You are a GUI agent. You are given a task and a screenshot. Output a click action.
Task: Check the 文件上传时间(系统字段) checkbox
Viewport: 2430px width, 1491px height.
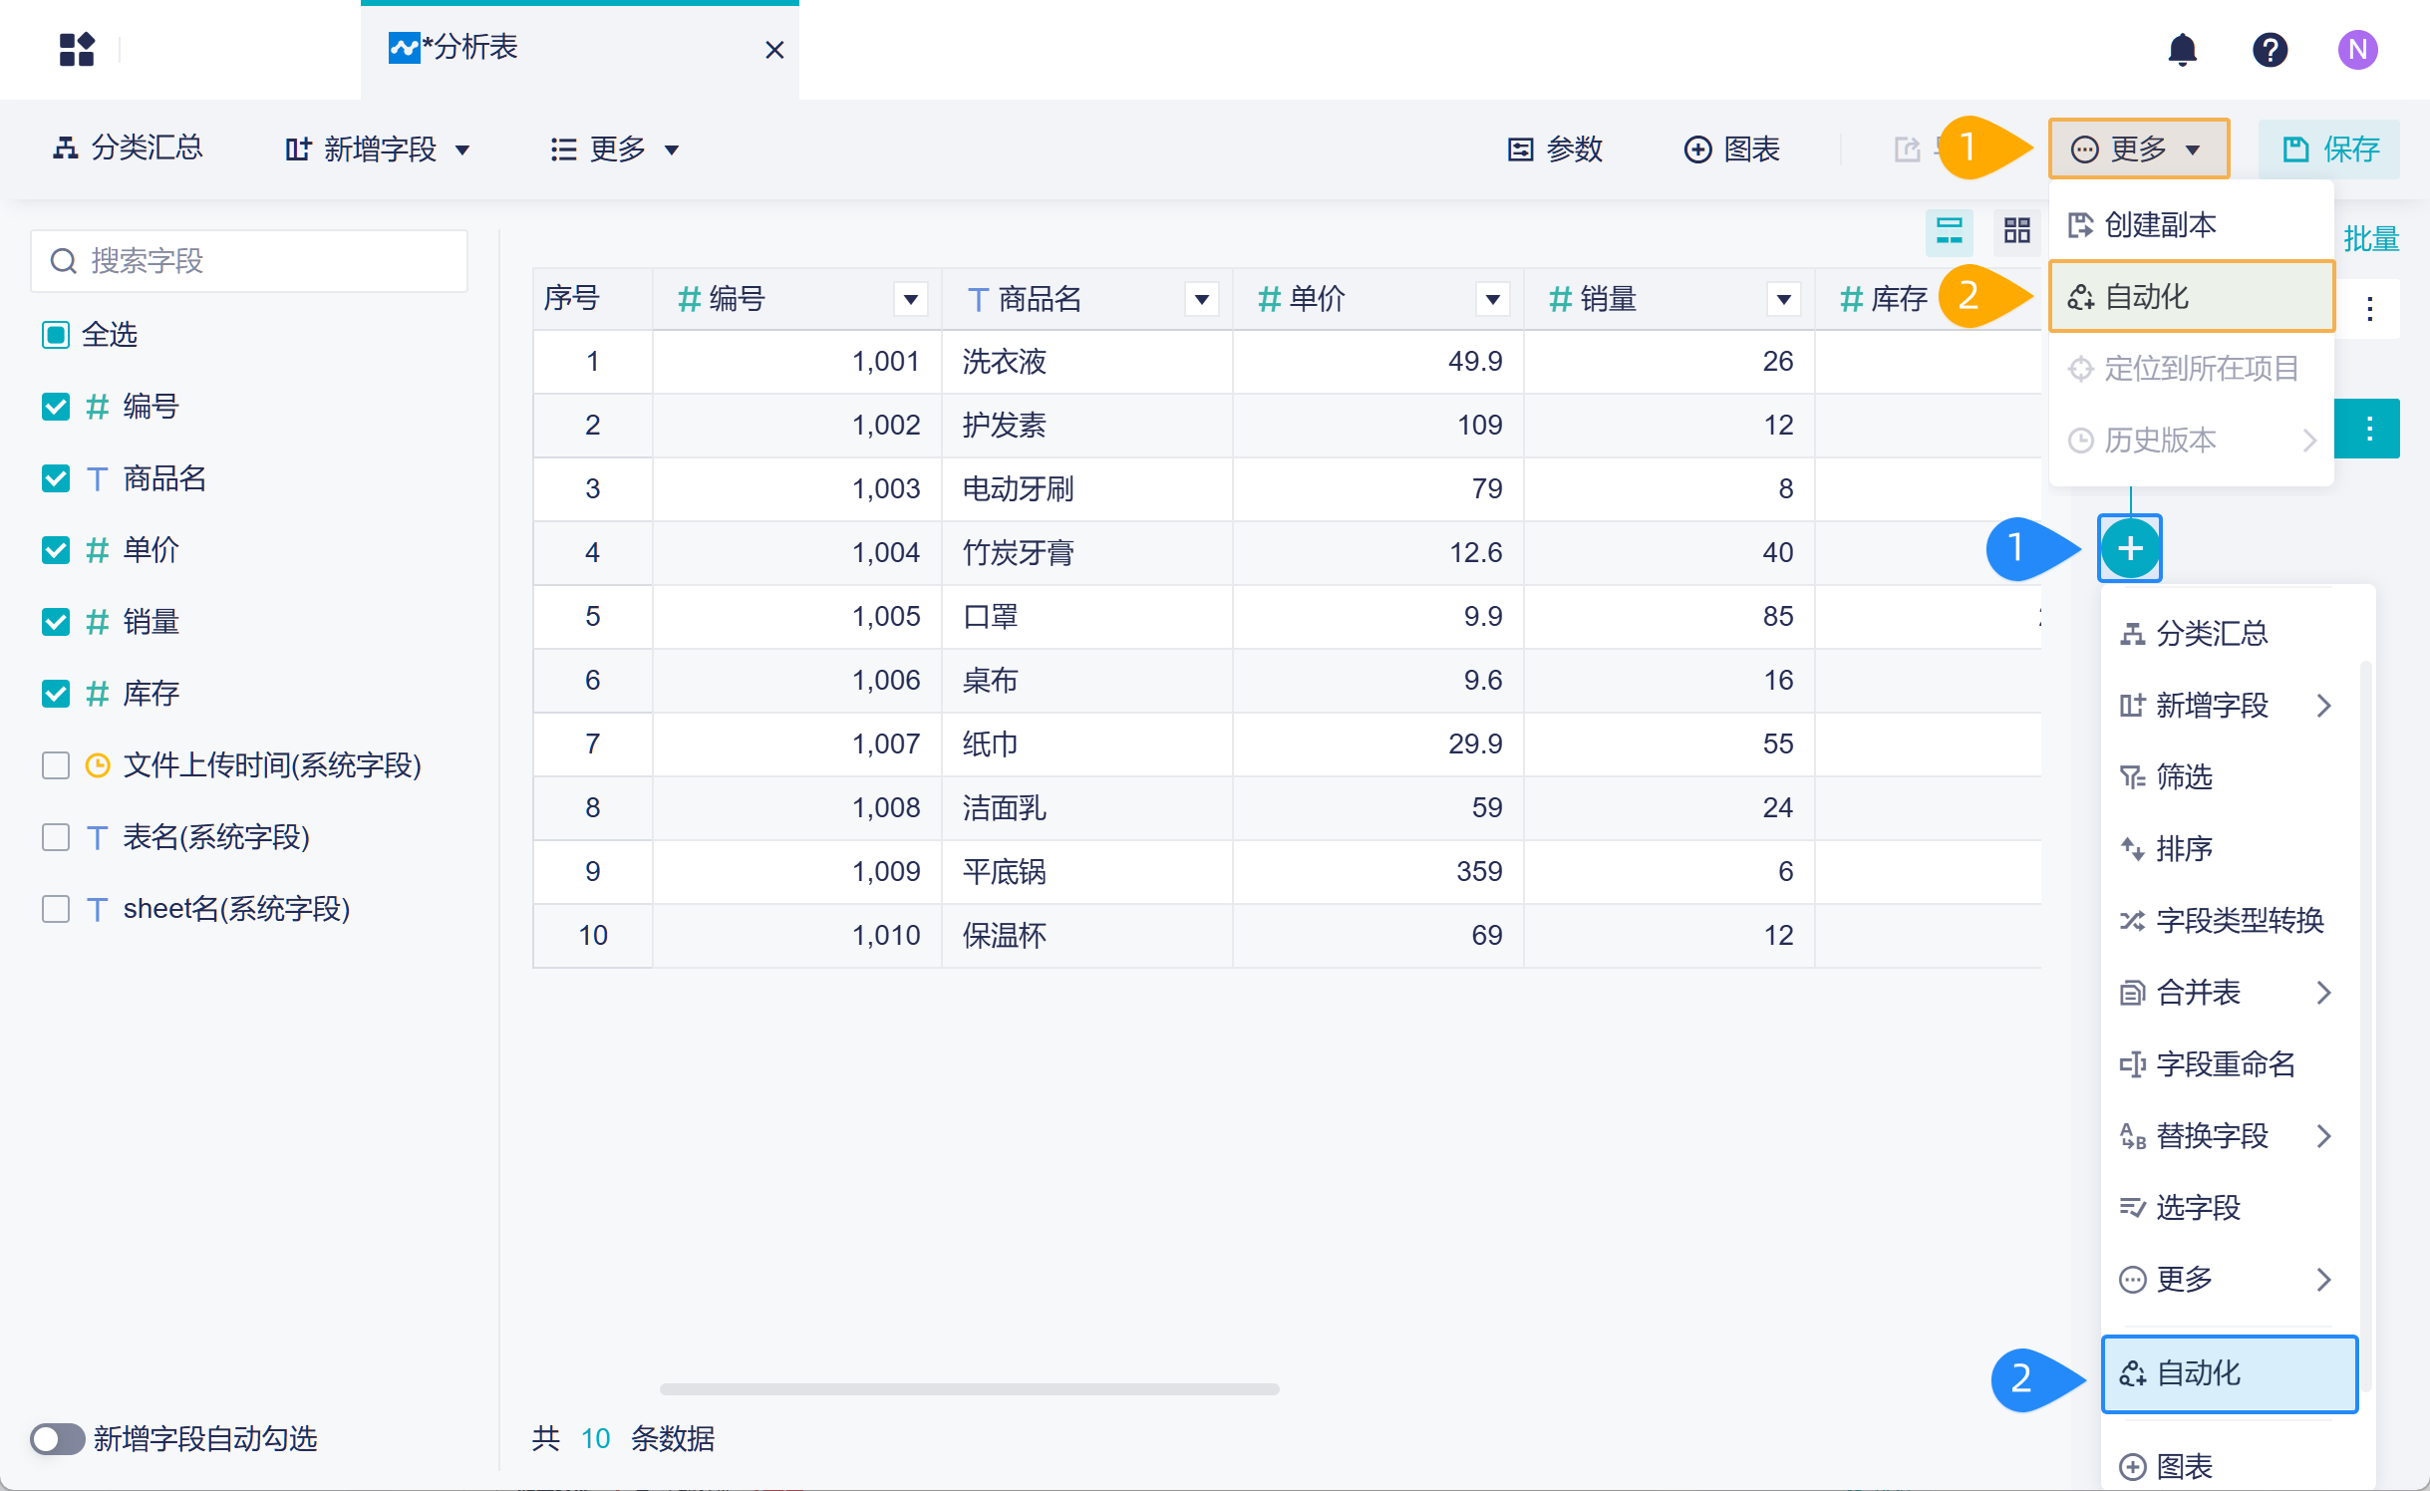[x=56, y=764]
